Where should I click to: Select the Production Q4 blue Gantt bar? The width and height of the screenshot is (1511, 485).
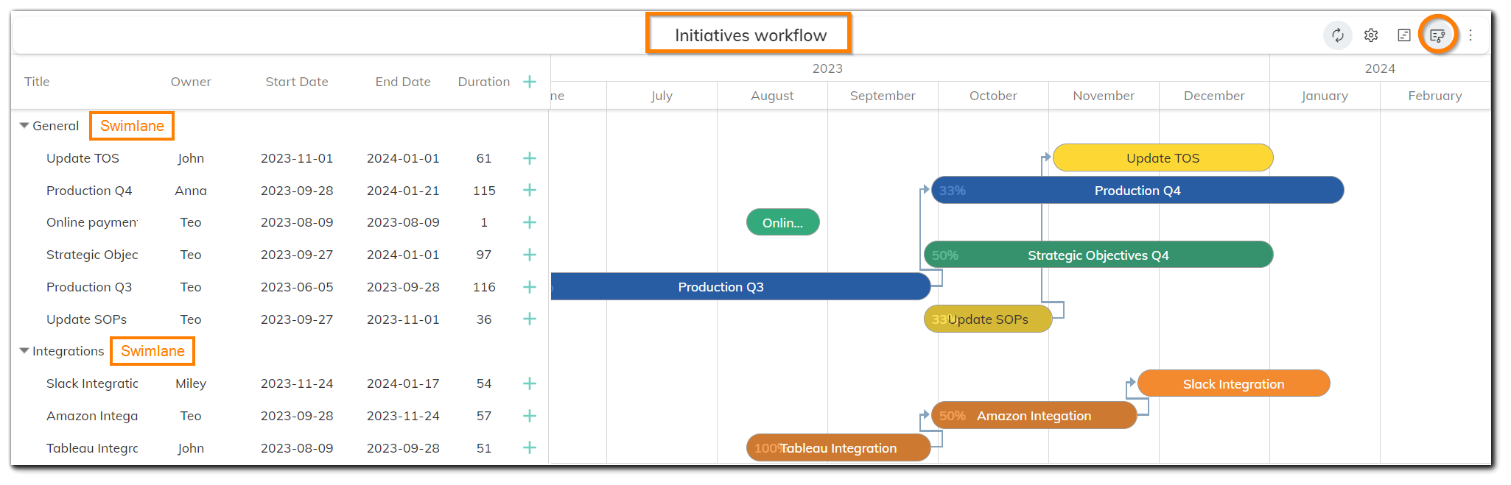pyautogui.click(x=1137, y=190)
